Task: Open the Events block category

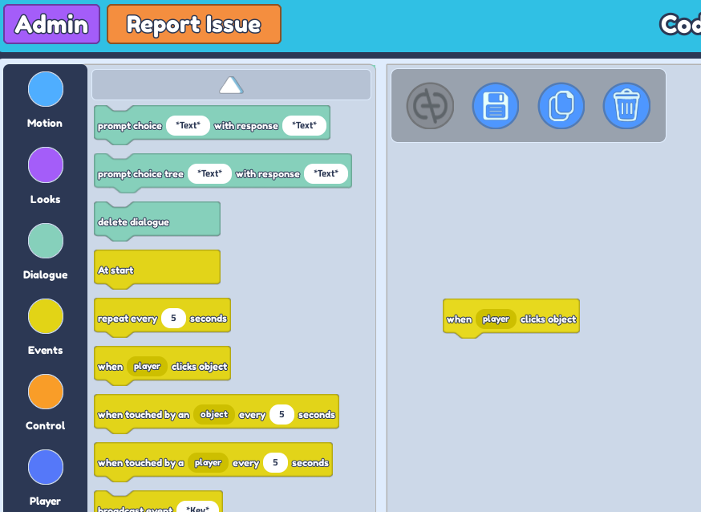Action: (x=45, y=315)
